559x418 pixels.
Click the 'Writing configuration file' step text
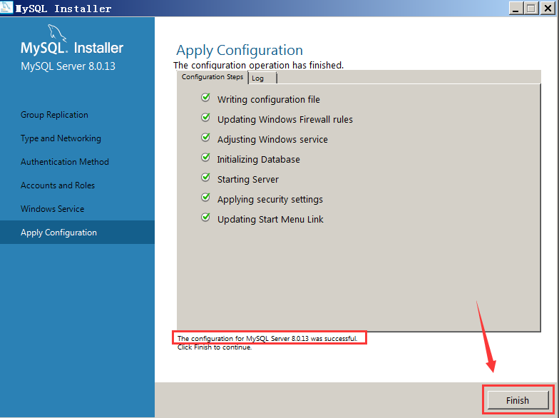268,100
